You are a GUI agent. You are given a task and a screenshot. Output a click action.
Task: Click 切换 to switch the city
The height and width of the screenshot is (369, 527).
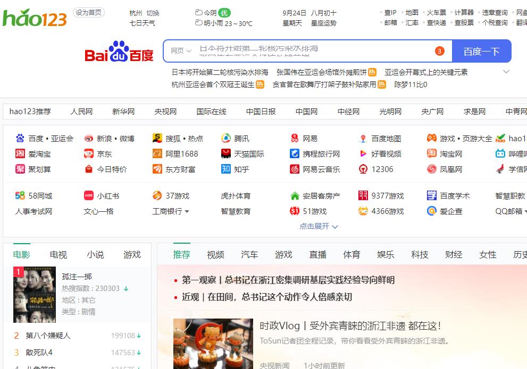point(153,13)
